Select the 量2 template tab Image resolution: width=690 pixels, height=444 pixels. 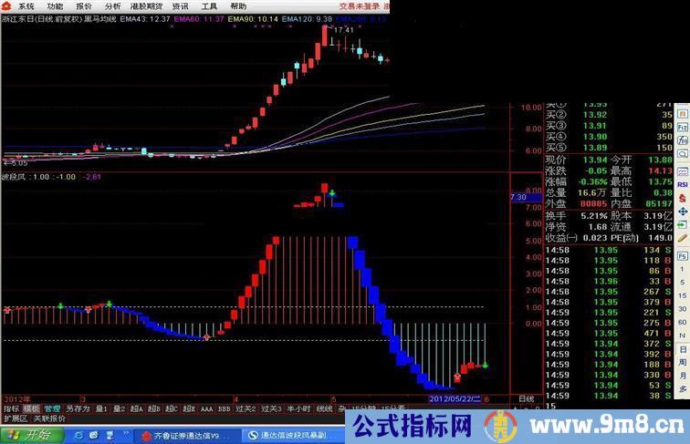click(120, 408)
